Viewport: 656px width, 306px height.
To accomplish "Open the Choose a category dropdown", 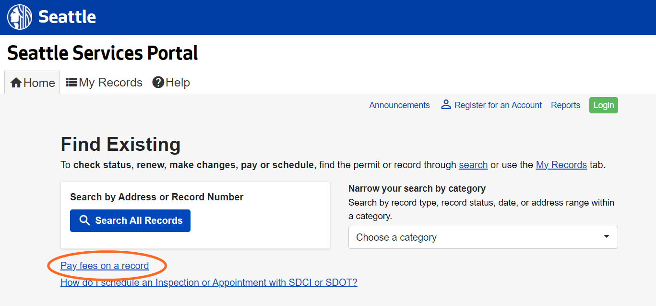I will [483, 237].
